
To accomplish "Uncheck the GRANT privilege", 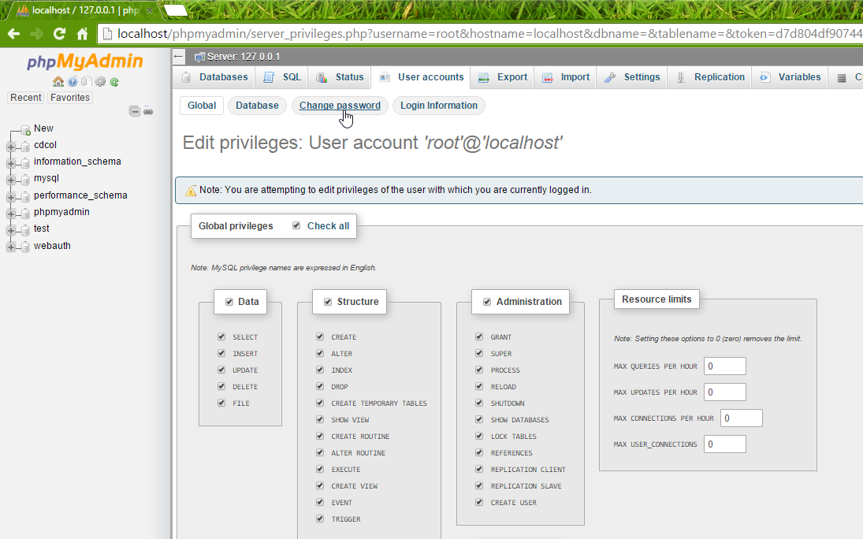I will pyautogui.click(x=479, y=336).
